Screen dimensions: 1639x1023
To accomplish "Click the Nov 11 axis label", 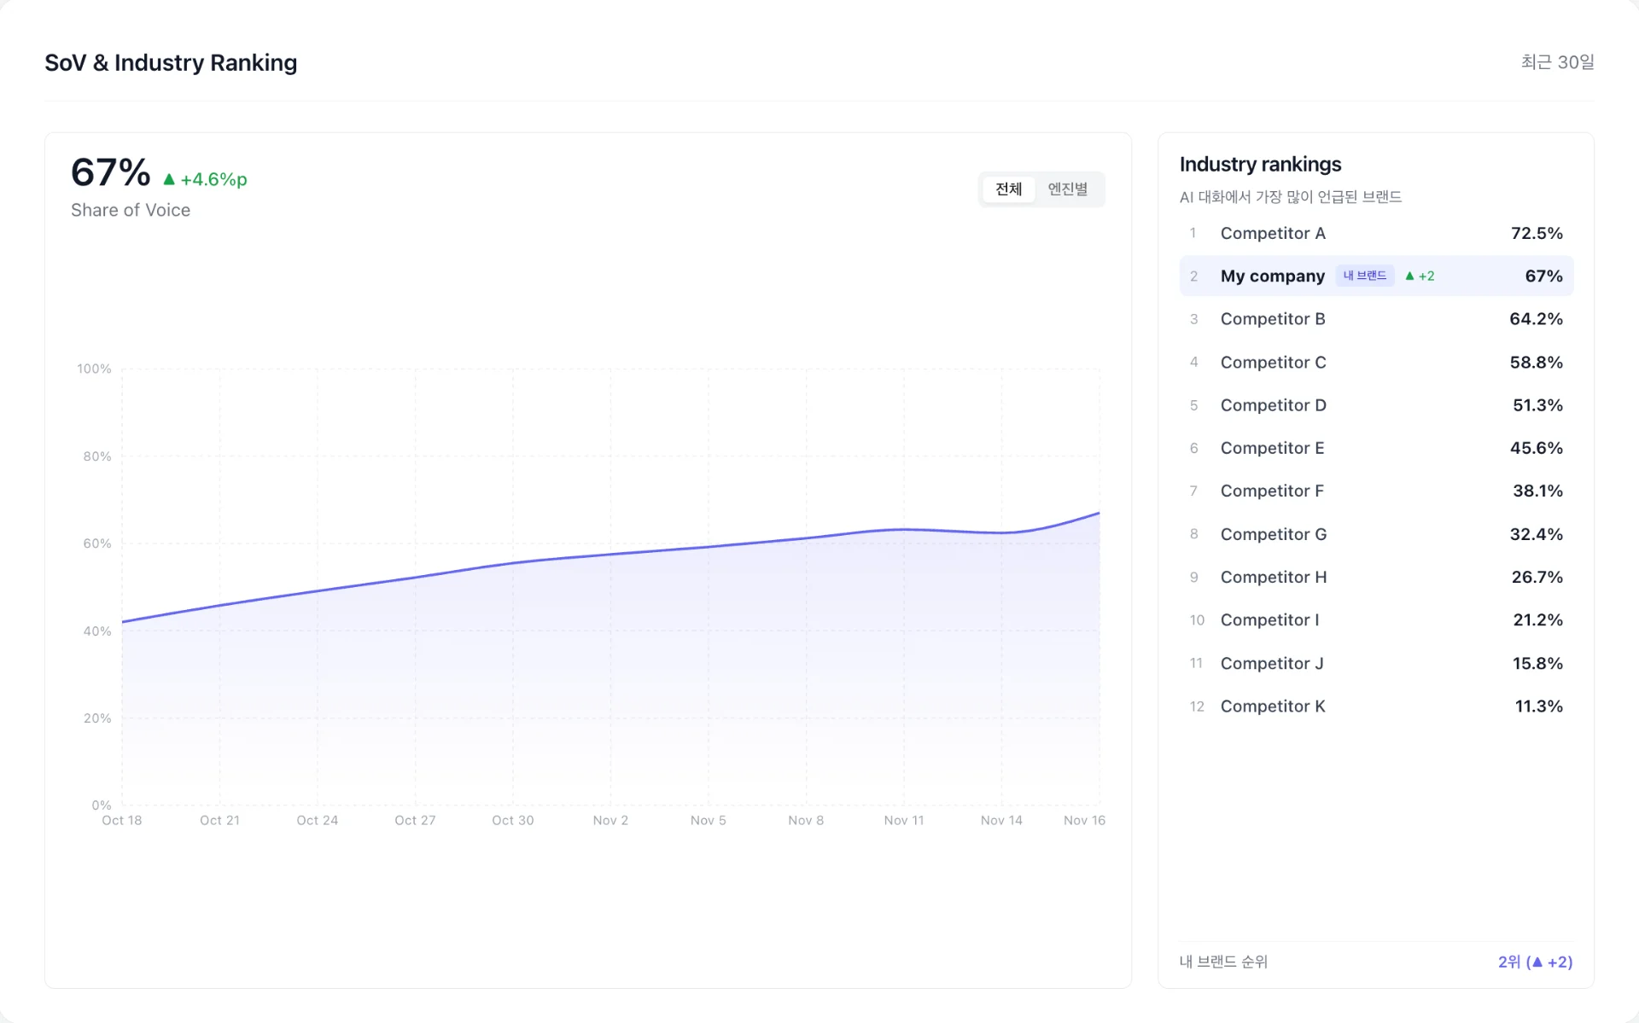I will tap(903, 820).
